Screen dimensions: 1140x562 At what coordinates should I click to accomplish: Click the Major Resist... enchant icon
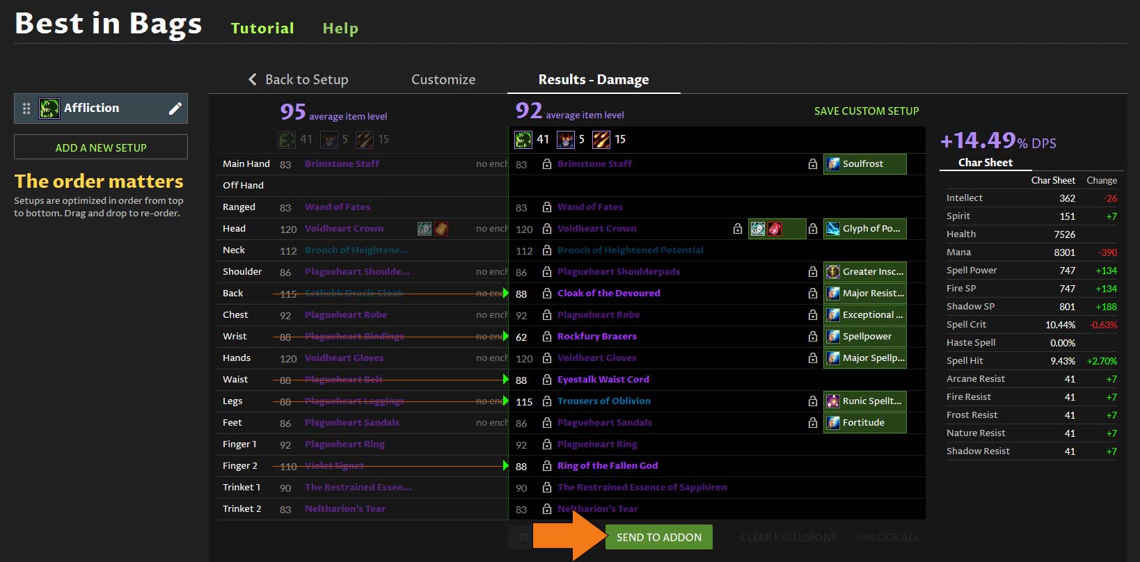[x=833, y=294]
